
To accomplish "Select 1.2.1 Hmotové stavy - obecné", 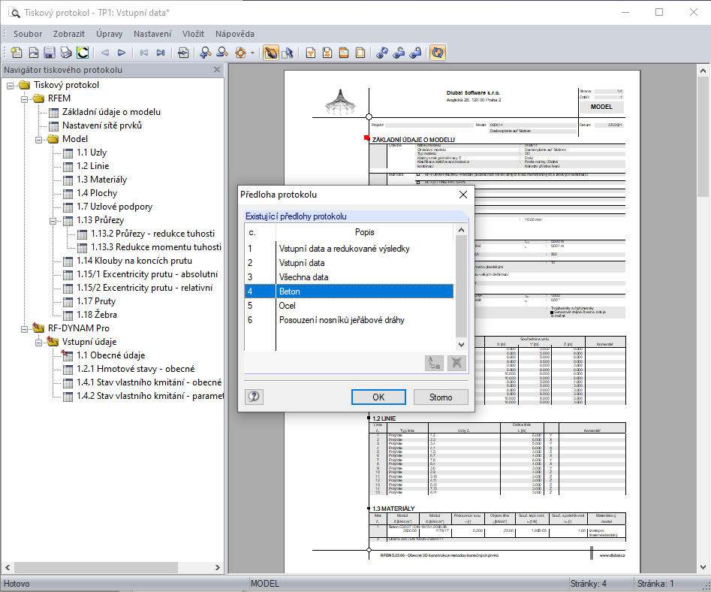I will pyautogui.click(x=136, y=370).
